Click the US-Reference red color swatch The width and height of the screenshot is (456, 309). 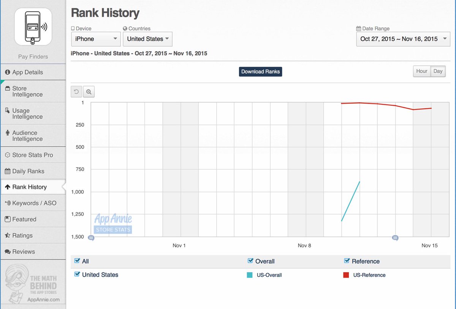click(346, 275)
